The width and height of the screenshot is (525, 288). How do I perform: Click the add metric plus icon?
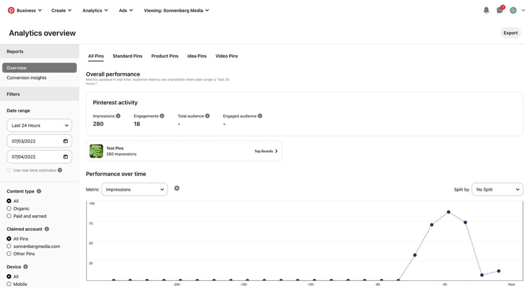click(177, 188)
